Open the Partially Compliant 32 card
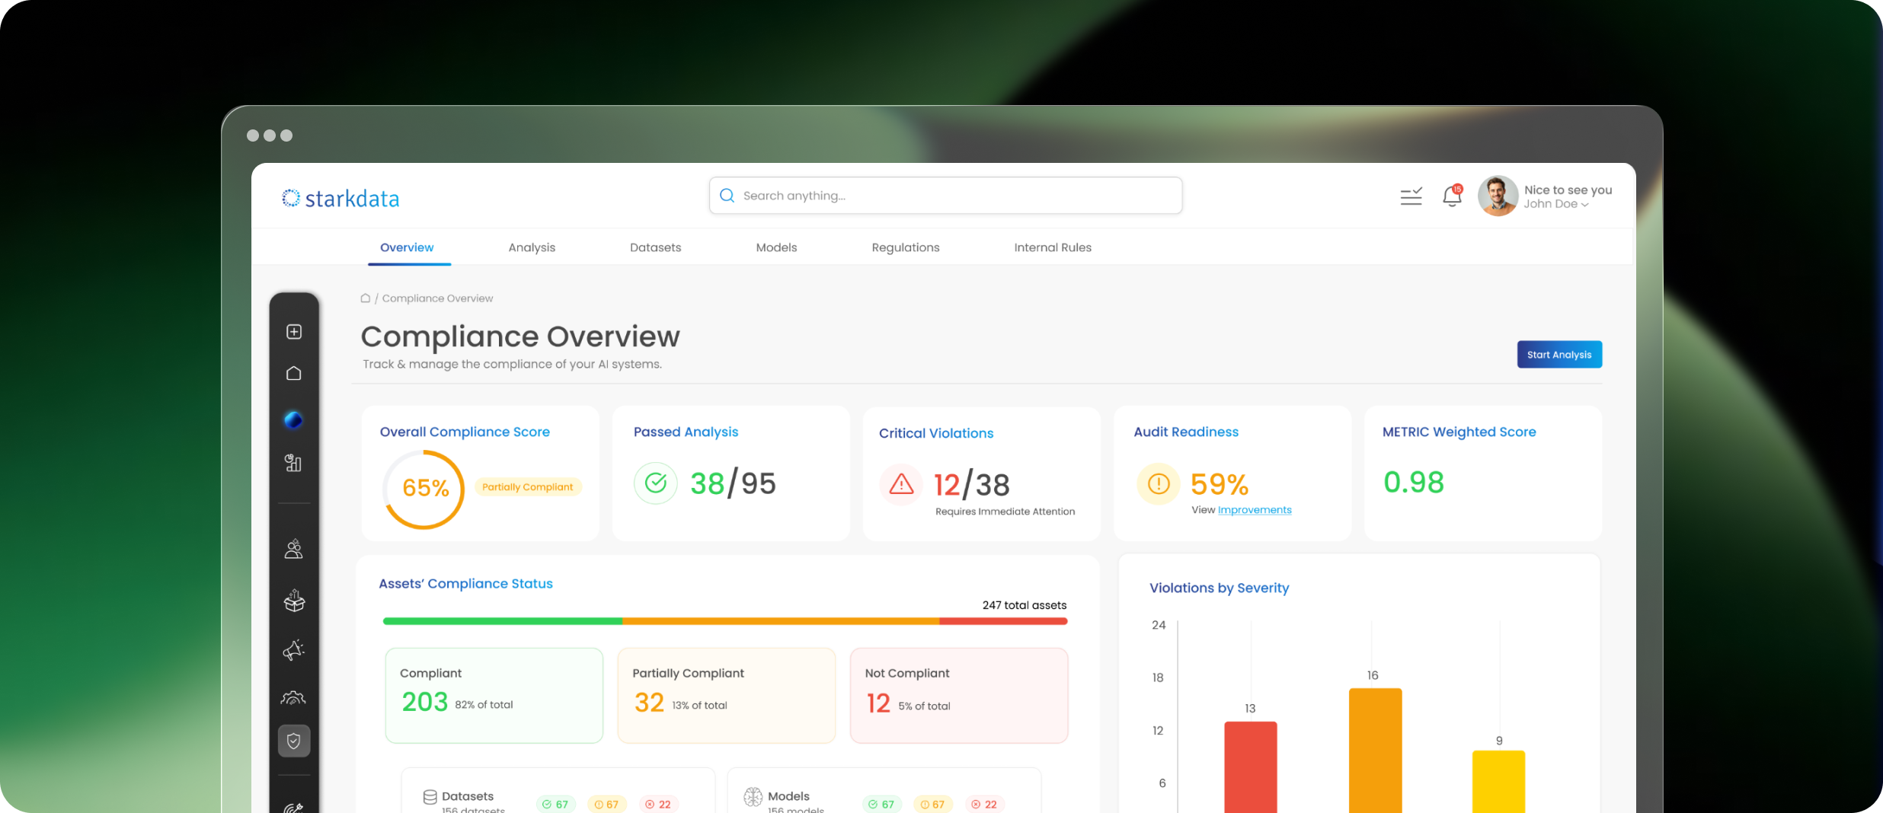 click(727, 695)
